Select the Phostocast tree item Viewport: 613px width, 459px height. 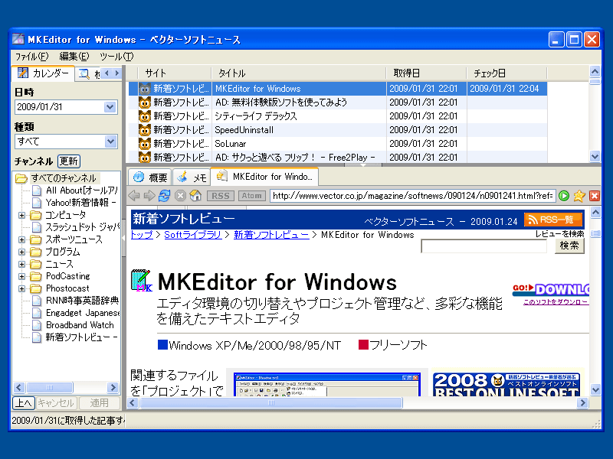pos(67,288)
